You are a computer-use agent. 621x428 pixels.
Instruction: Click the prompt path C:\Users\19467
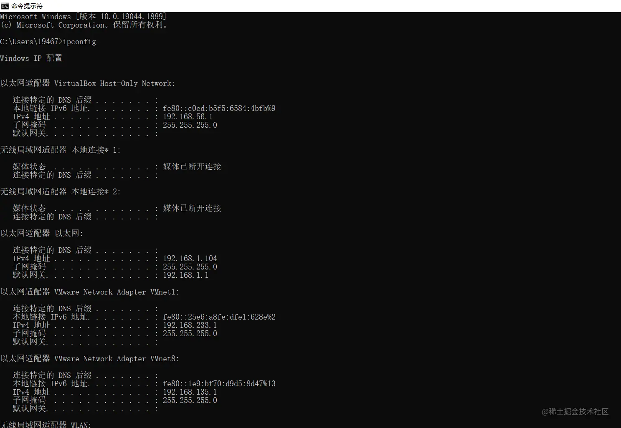coord(29,42)
